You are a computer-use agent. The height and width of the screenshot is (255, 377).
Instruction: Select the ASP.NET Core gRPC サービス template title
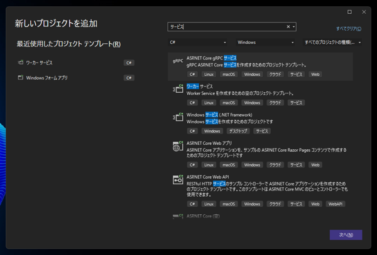coord(211,58)
